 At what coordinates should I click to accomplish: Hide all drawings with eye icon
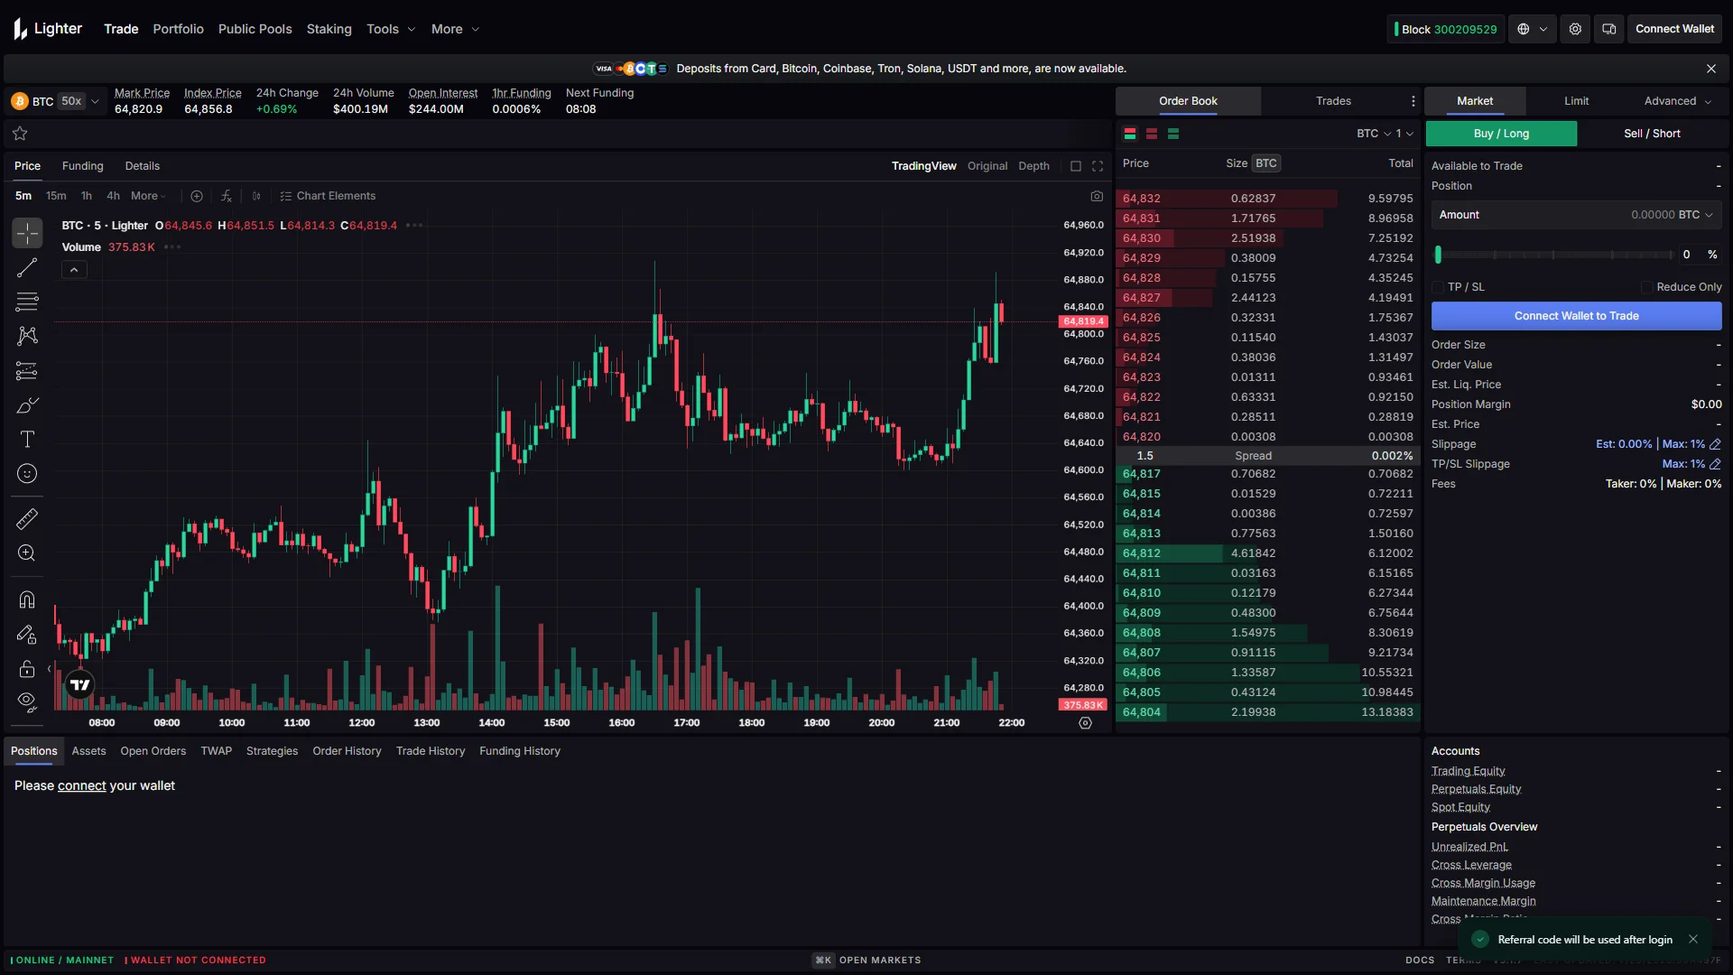point(27,701)
